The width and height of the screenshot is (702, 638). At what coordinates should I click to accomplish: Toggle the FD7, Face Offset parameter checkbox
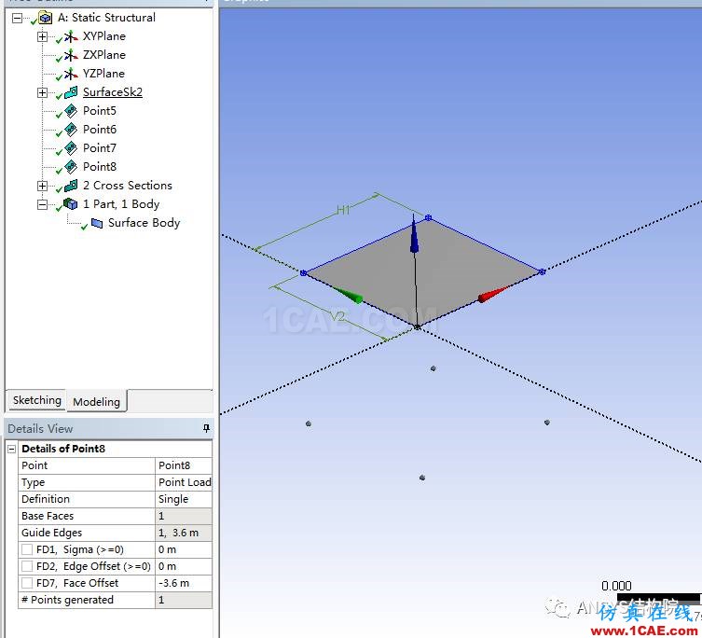[27, 583]
